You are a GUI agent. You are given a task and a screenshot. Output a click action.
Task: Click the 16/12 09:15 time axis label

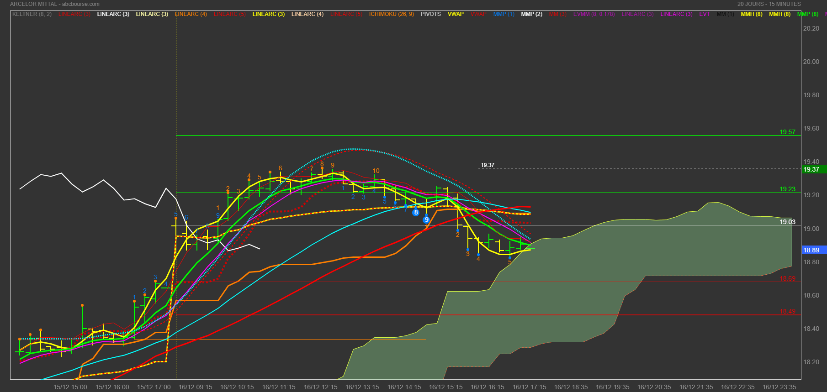pos(195,387)
